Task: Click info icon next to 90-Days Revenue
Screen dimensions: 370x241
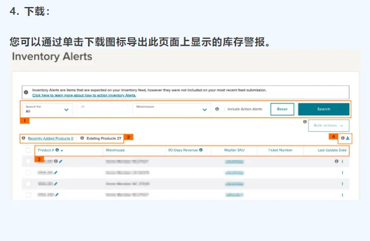Action: (x=201, y=150)
